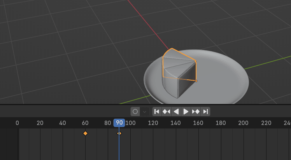
Task: Play the animation forward
Action: tap(186, 112)
